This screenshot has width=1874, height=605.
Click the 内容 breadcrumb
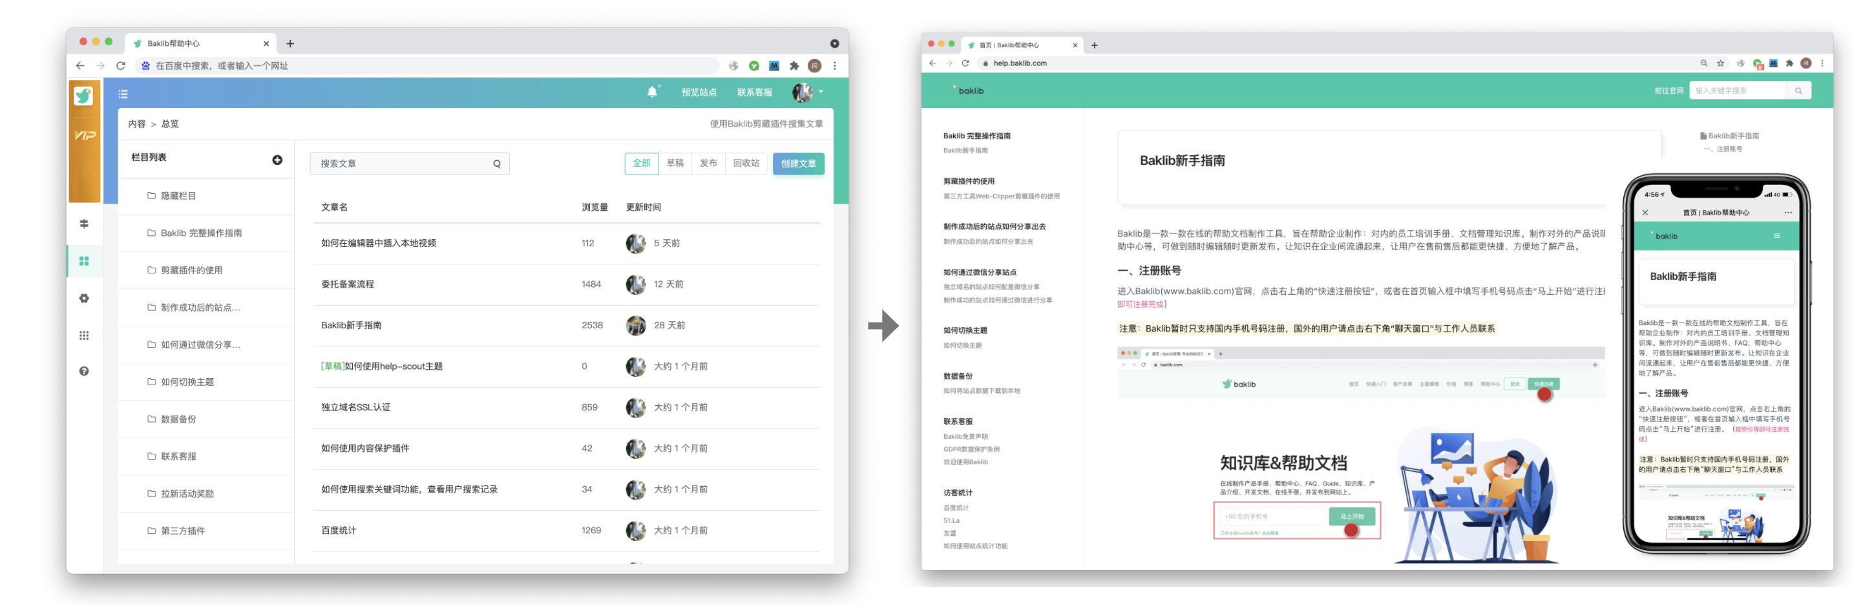pos(137,123)
